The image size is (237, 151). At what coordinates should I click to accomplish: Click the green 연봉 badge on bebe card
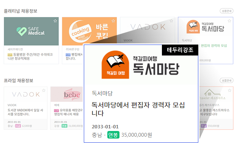(x=64, y=126)
